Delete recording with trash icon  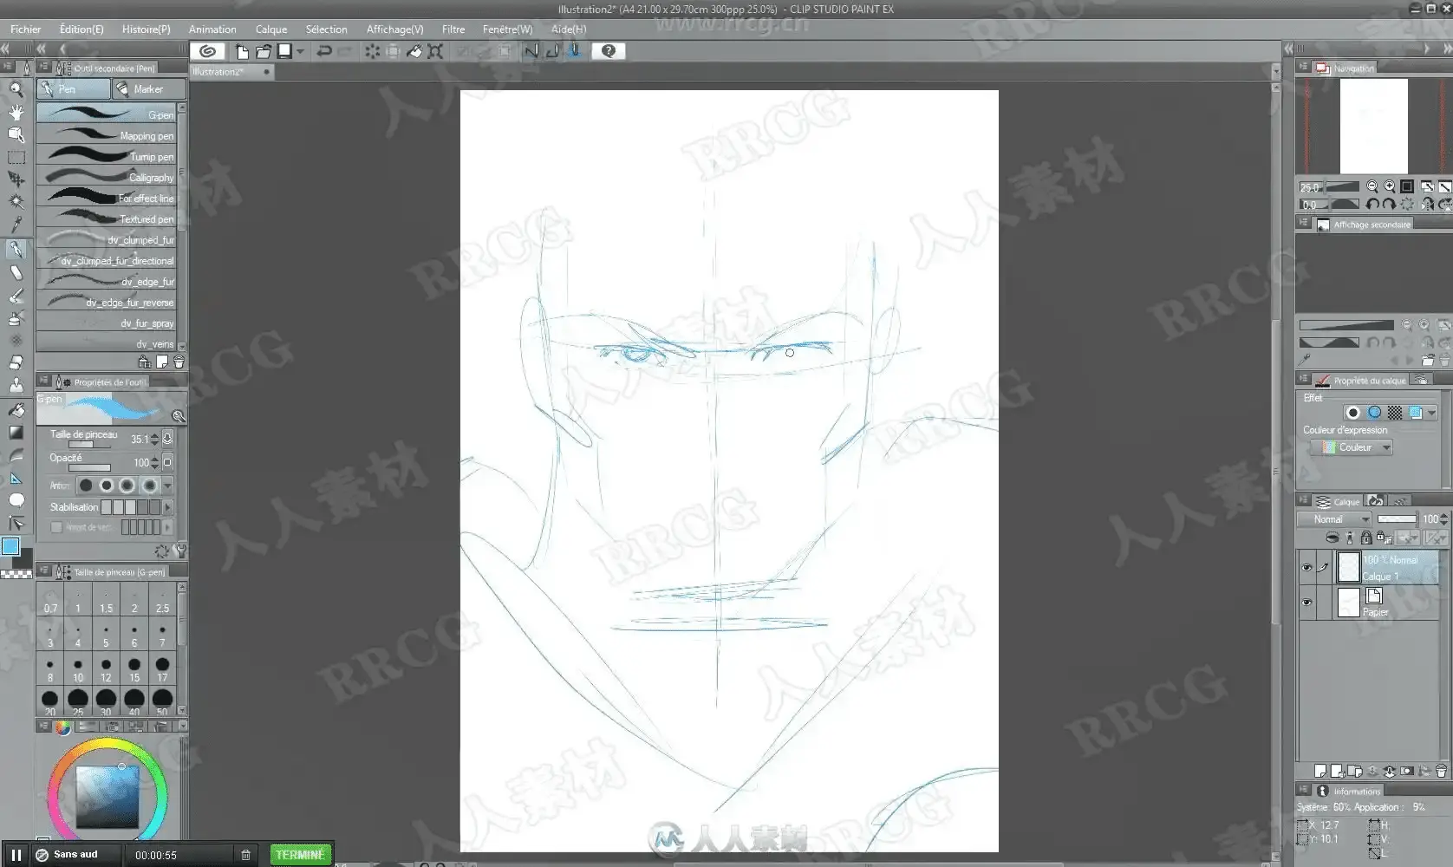(245, 855)
